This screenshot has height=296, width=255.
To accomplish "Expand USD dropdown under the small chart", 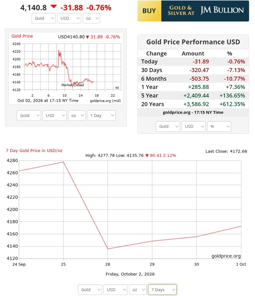I will pos(54,116).
